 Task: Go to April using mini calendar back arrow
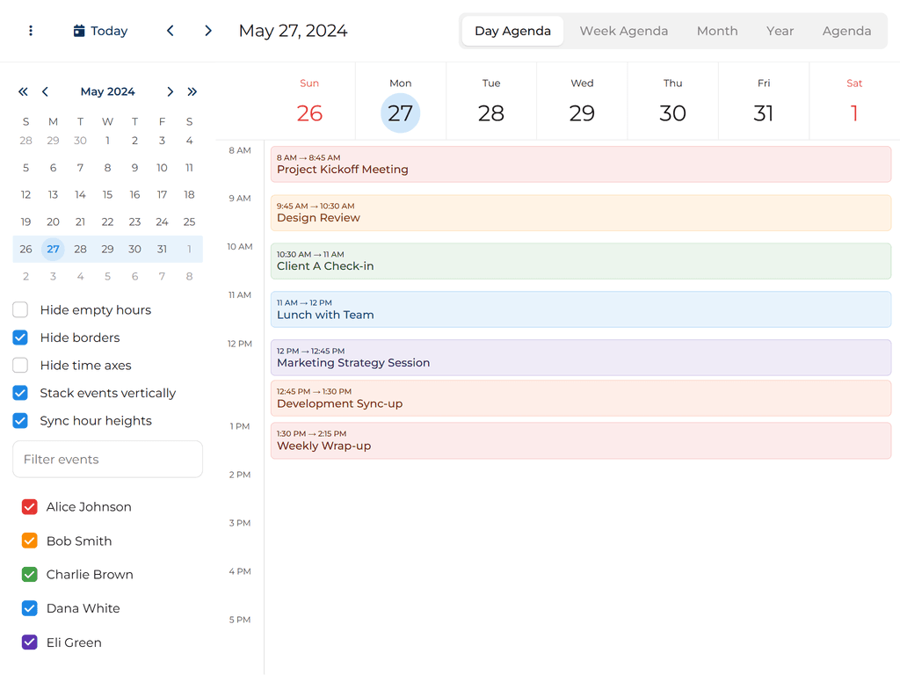pos(45,91)
